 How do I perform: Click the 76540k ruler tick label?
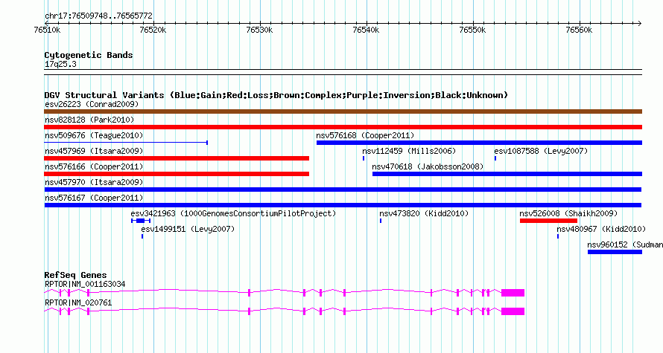pyautogui.click(x=367, y=30)
